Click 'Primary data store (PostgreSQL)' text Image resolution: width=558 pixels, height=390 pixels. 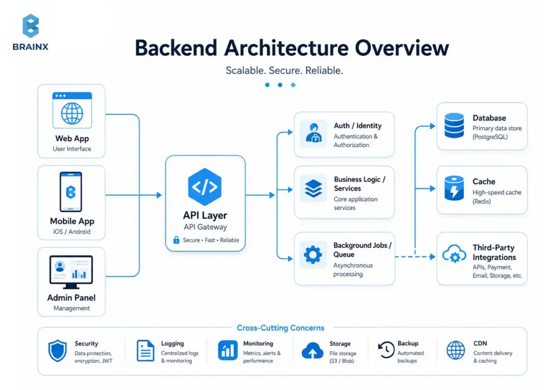click(497, 133)
